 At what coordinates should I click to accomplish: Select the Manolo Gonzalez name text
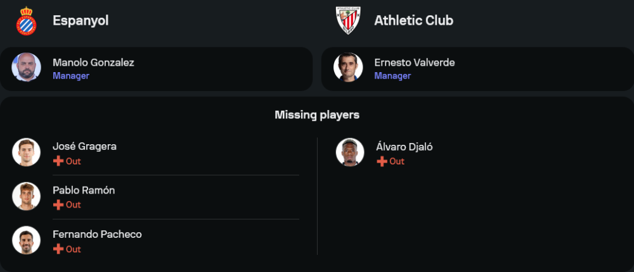pyautogui.click(x=93, y=63)
